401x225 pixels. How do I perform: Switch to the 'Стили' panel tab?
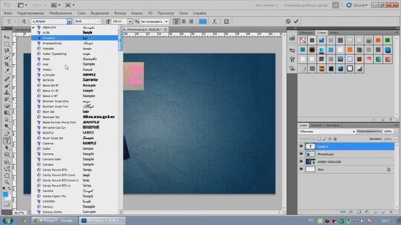[x=321, y=32]
